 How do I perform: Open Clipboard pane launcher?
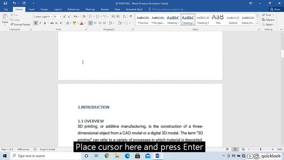(31, 29)
